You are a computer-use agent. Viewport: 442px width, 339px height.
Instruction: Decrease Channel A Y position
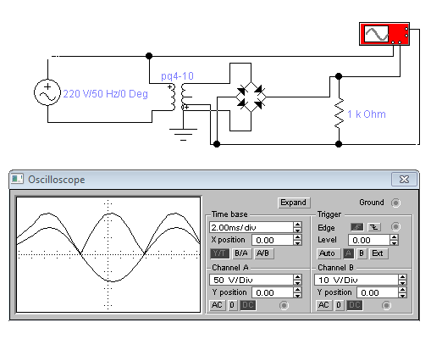point(297,295)
